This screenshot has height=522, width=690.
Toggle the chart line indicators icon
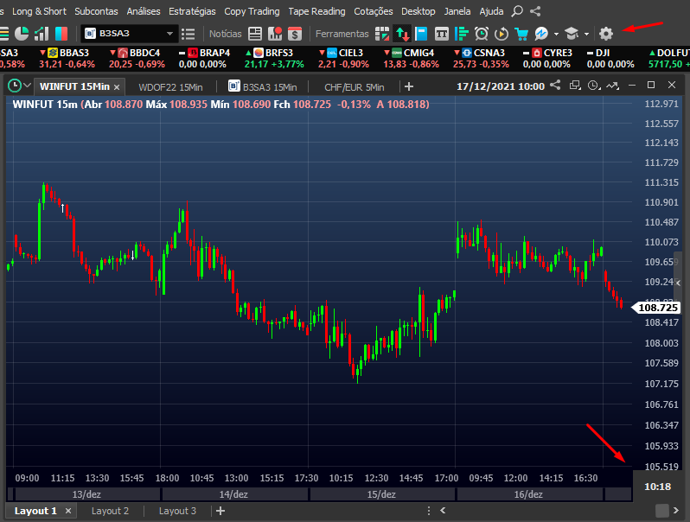coord(612,86)
